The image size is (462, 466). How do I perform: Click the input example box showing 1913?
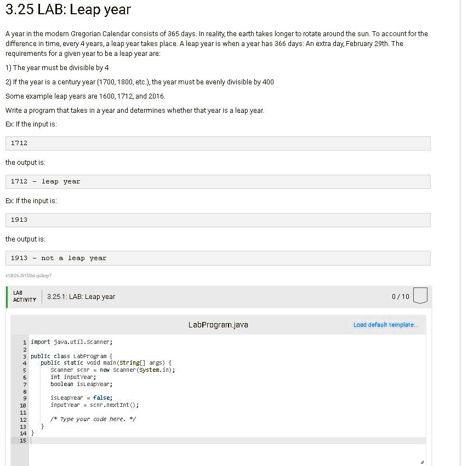218,220
